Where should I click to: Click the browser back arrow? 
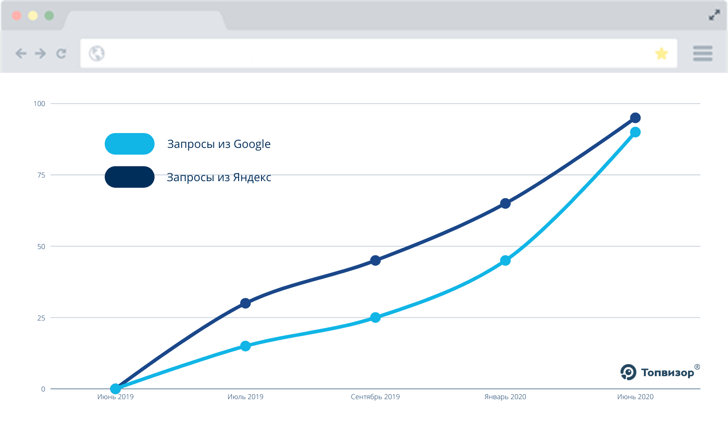tap(21, 53)
